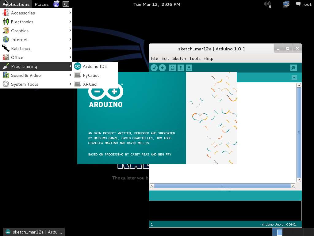This screenshot has height=236, width=314.
Task: Create a new sketch via toolbar icon
Action: point(172,68)
